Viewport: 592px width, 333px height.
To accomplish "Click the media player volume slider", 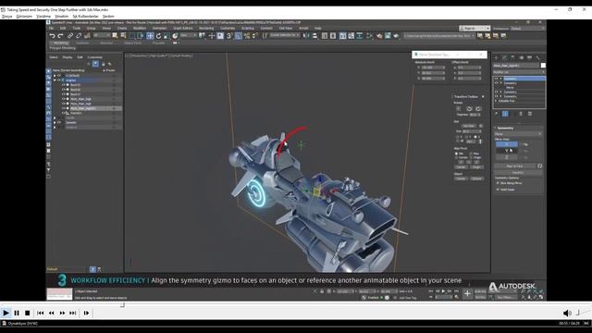I will pyautogui.click(x=583, y=313).
